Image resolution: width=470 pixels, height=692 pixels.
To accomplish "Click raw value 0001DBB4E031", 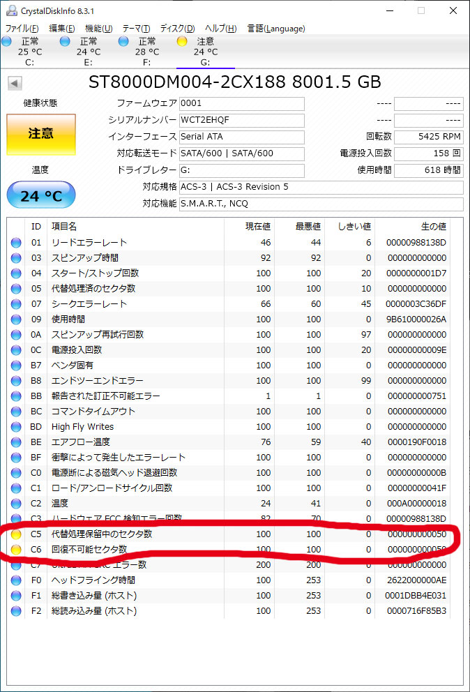I will click(x=416, y=596).
